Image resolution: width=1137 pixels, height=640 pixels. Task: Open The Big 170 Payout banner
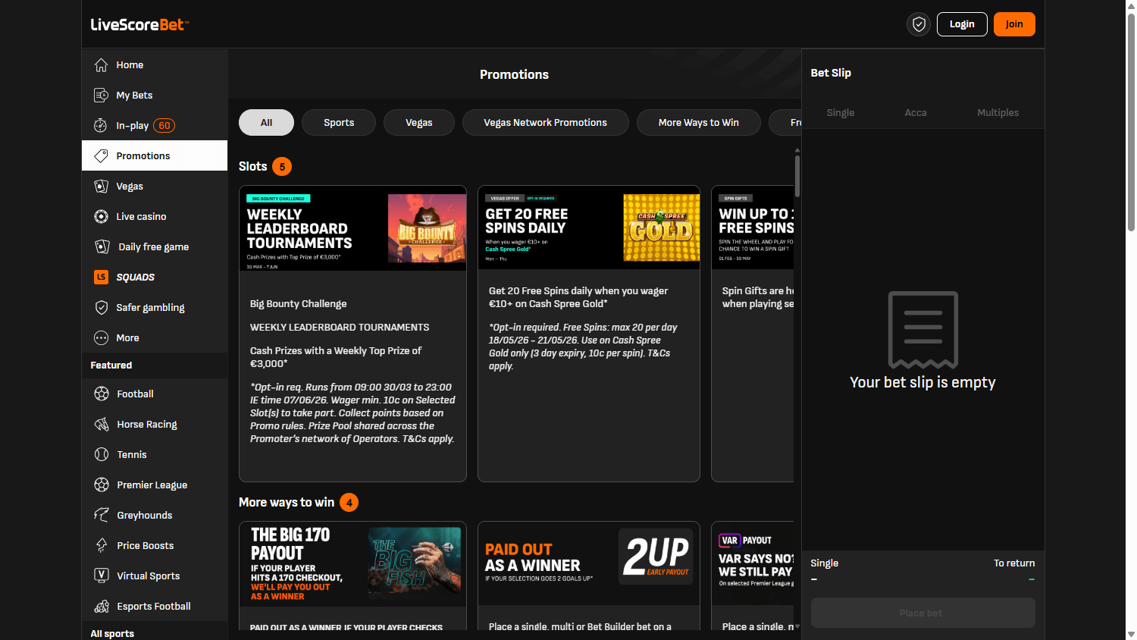click(x=352, y=563)
